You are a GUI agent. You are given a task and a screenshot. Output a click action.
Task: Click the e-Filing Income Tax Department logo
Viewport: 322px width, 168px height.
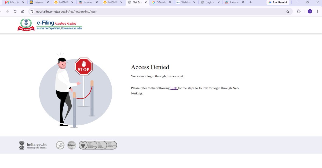pyautogui.click(x=50, y=25)
